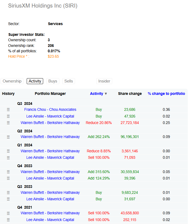
Task: Click the 'Q1 2024' quarter heading
Action: click(x=25, y=145)
